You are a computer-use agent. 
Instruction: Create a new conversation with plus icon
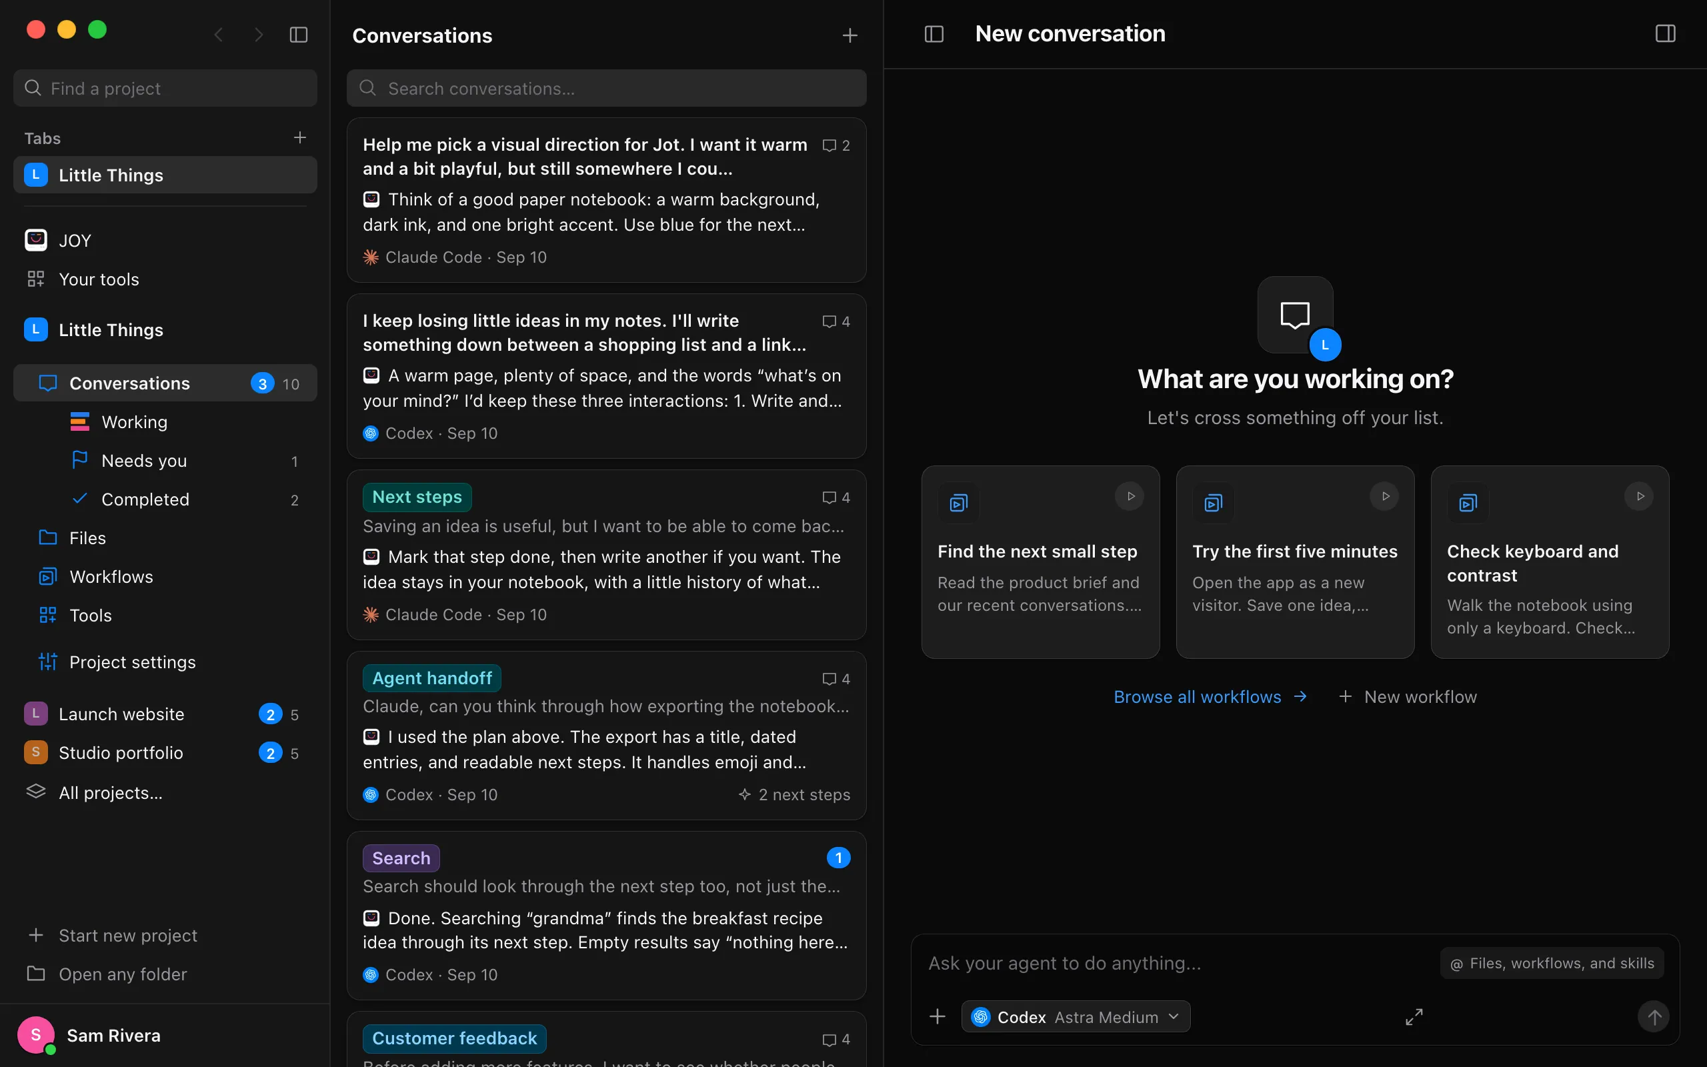(x=850, y=35)
